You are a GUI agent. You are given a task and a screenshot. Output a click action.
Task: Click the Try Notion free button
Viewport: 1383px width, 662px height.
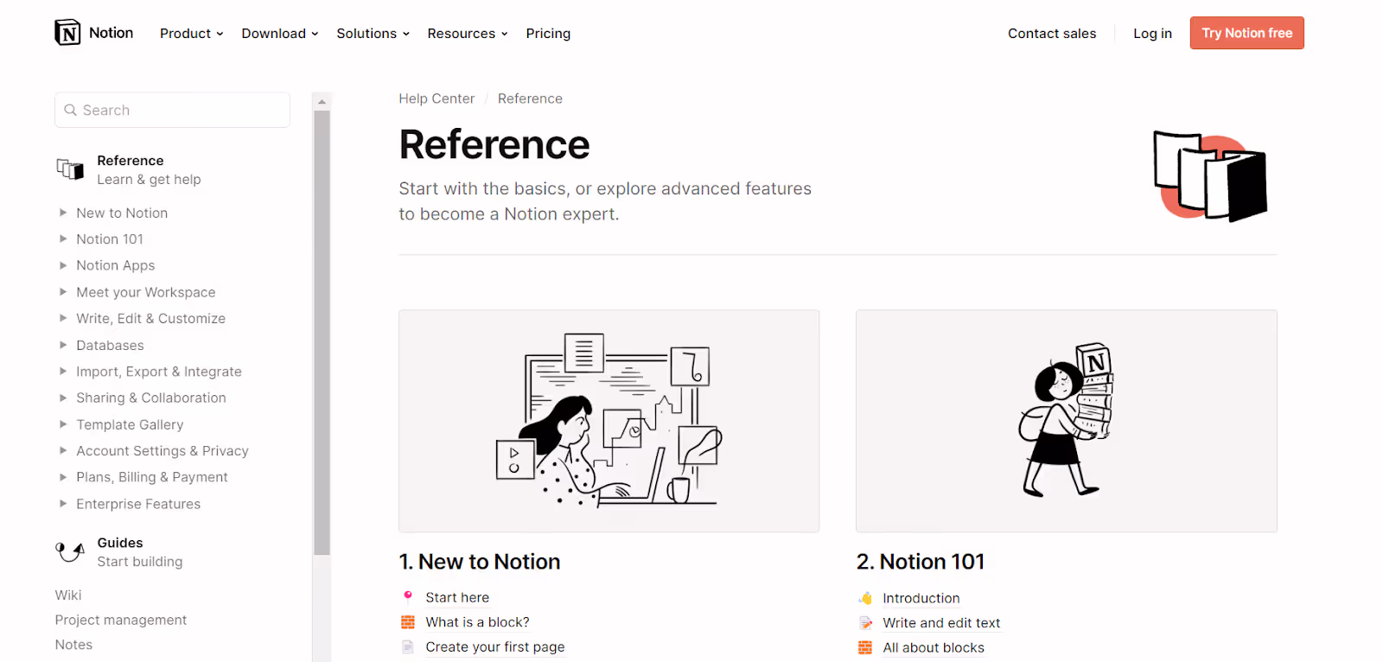pos(1246,33)
